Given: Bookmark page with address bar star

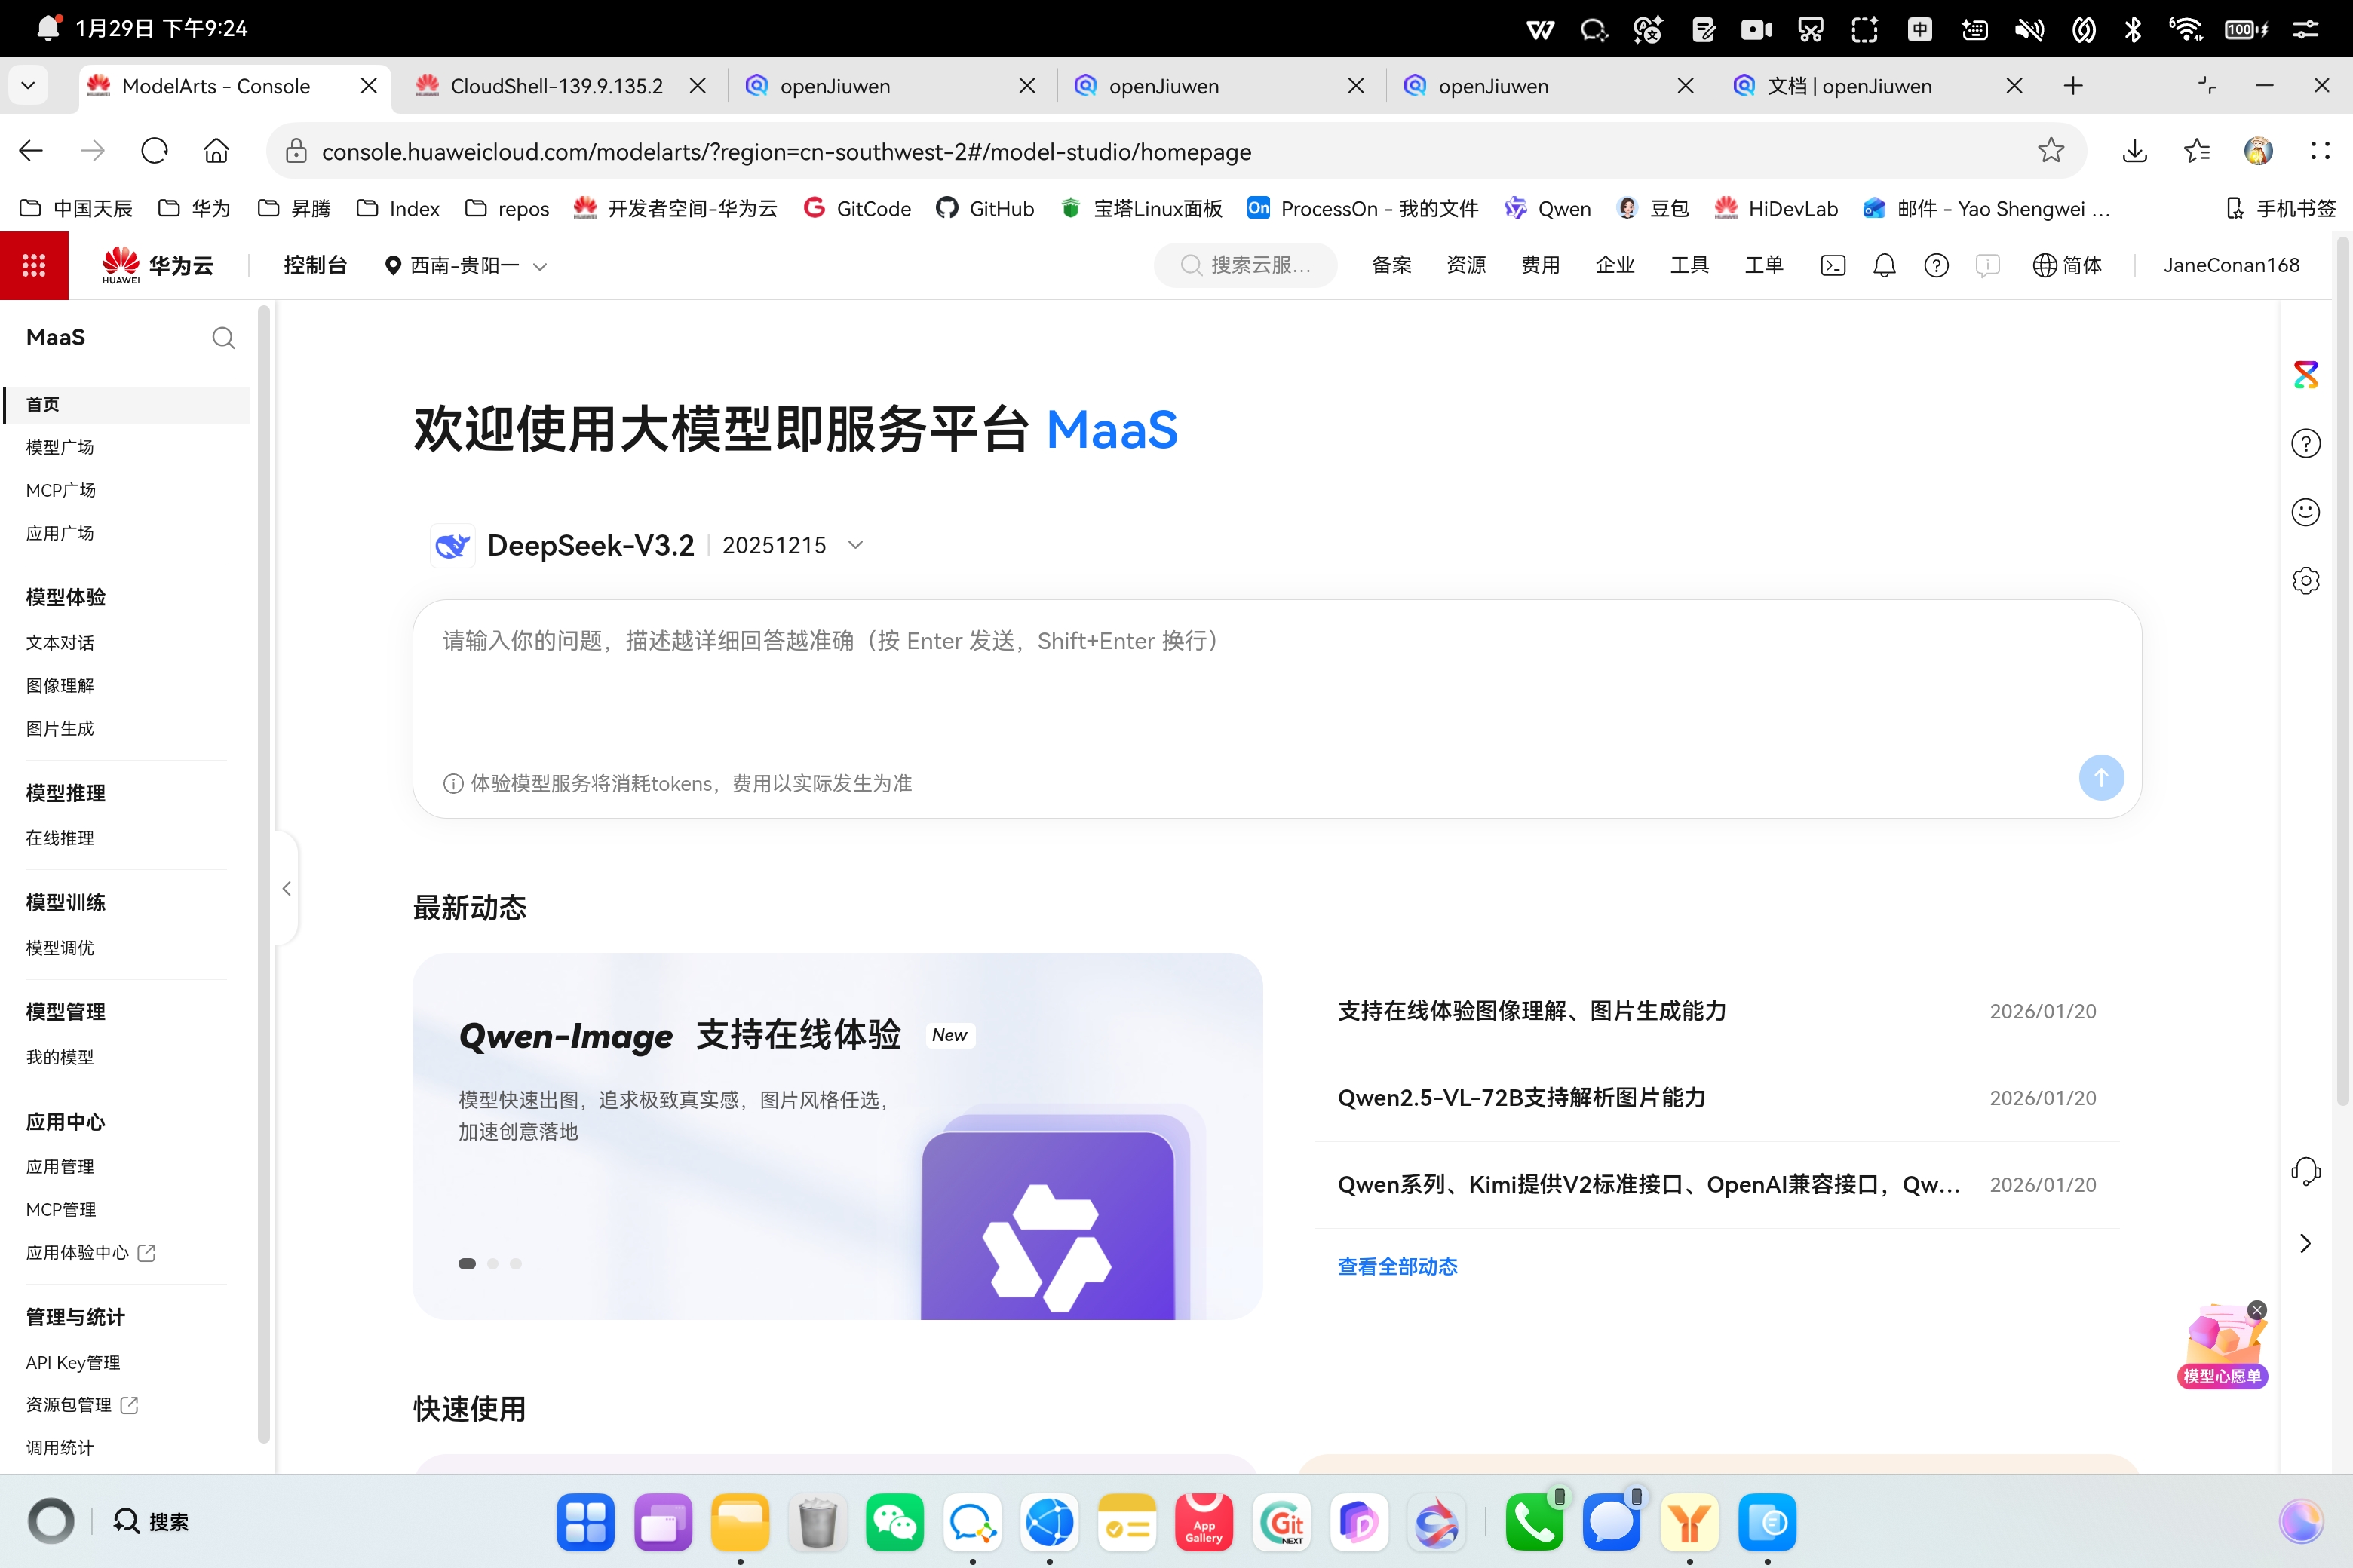Looking at the screenshot, I should (2051, 151).
